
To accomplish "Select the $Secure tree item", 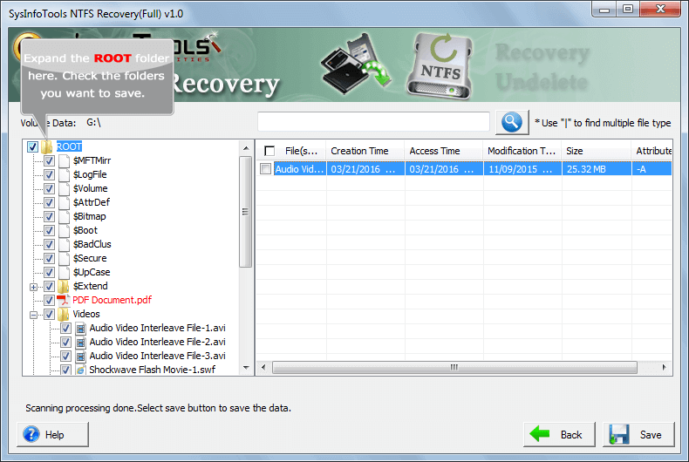I will point(90,258).
